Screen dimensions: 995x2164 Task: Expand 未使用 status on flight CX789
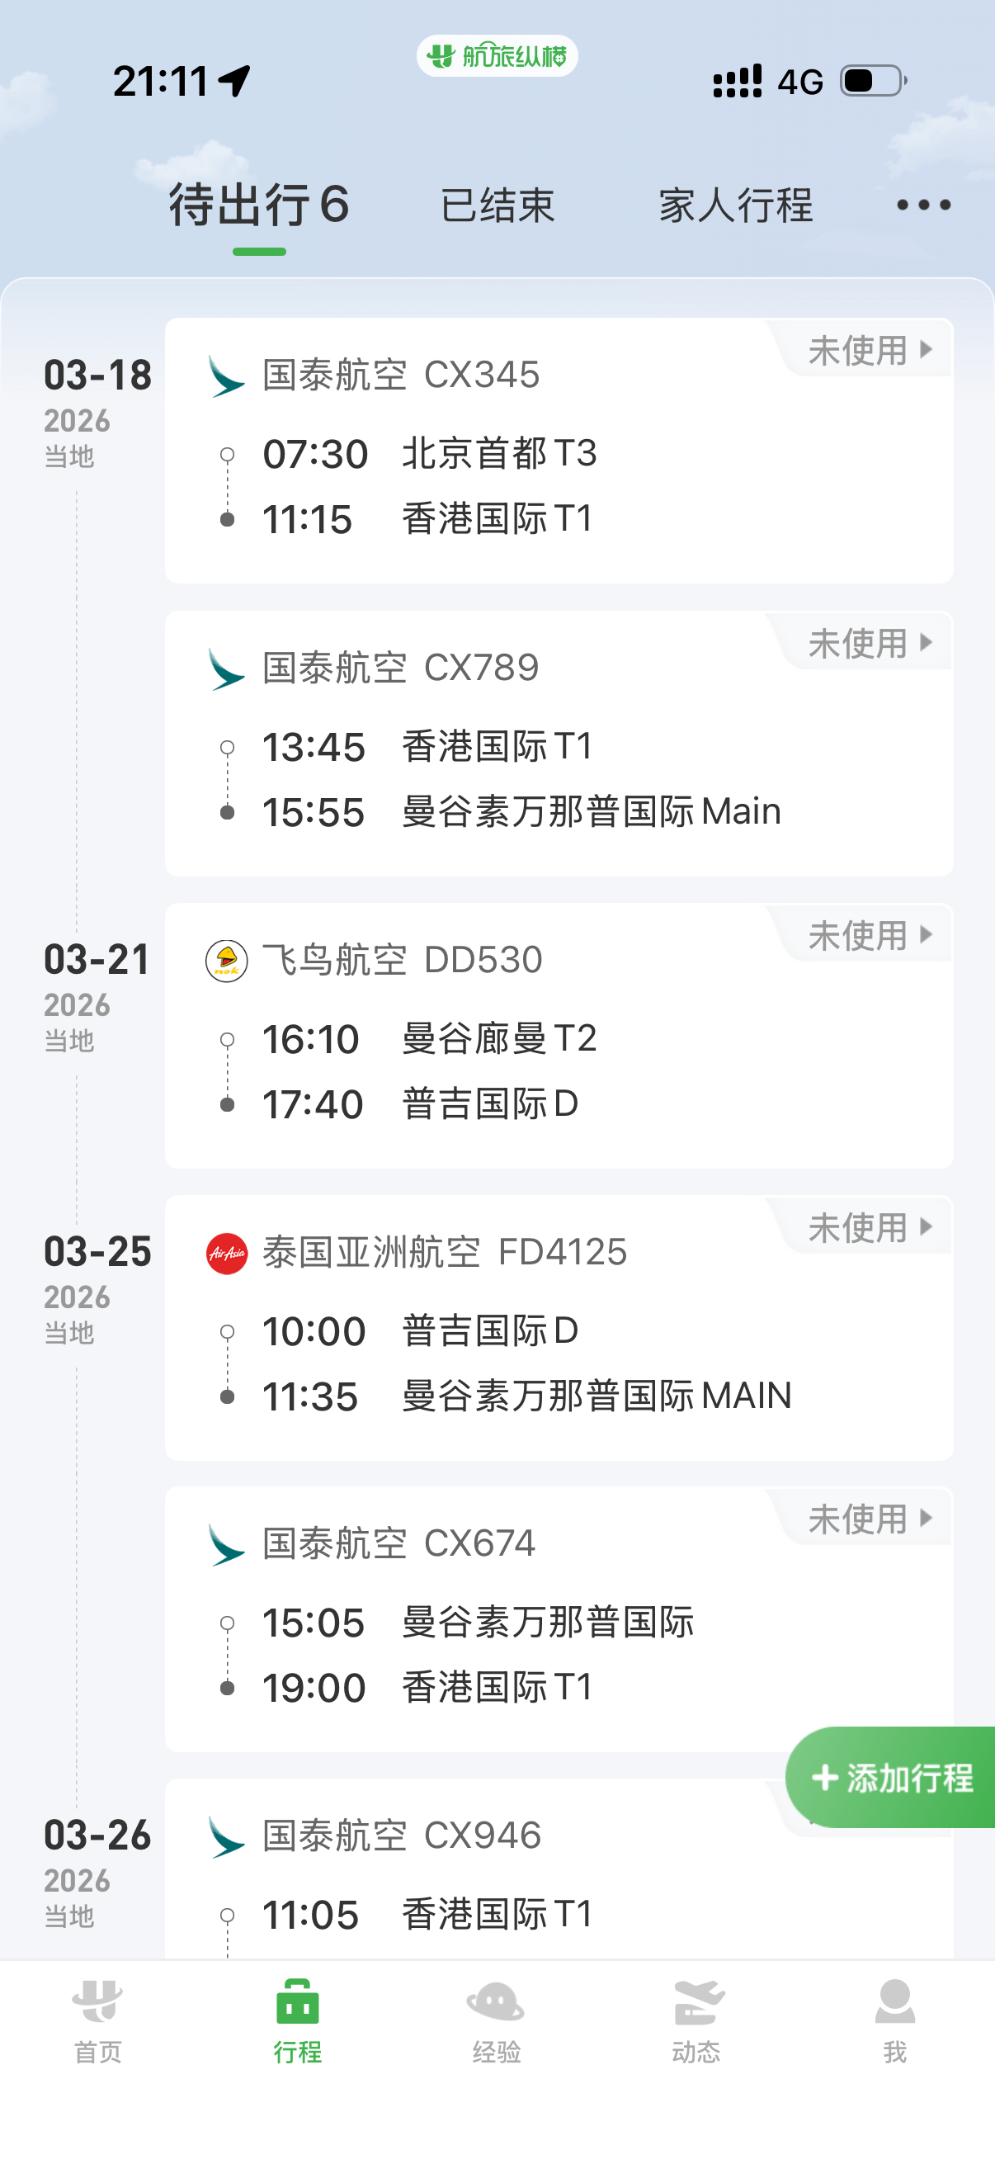tap(869, 644)
